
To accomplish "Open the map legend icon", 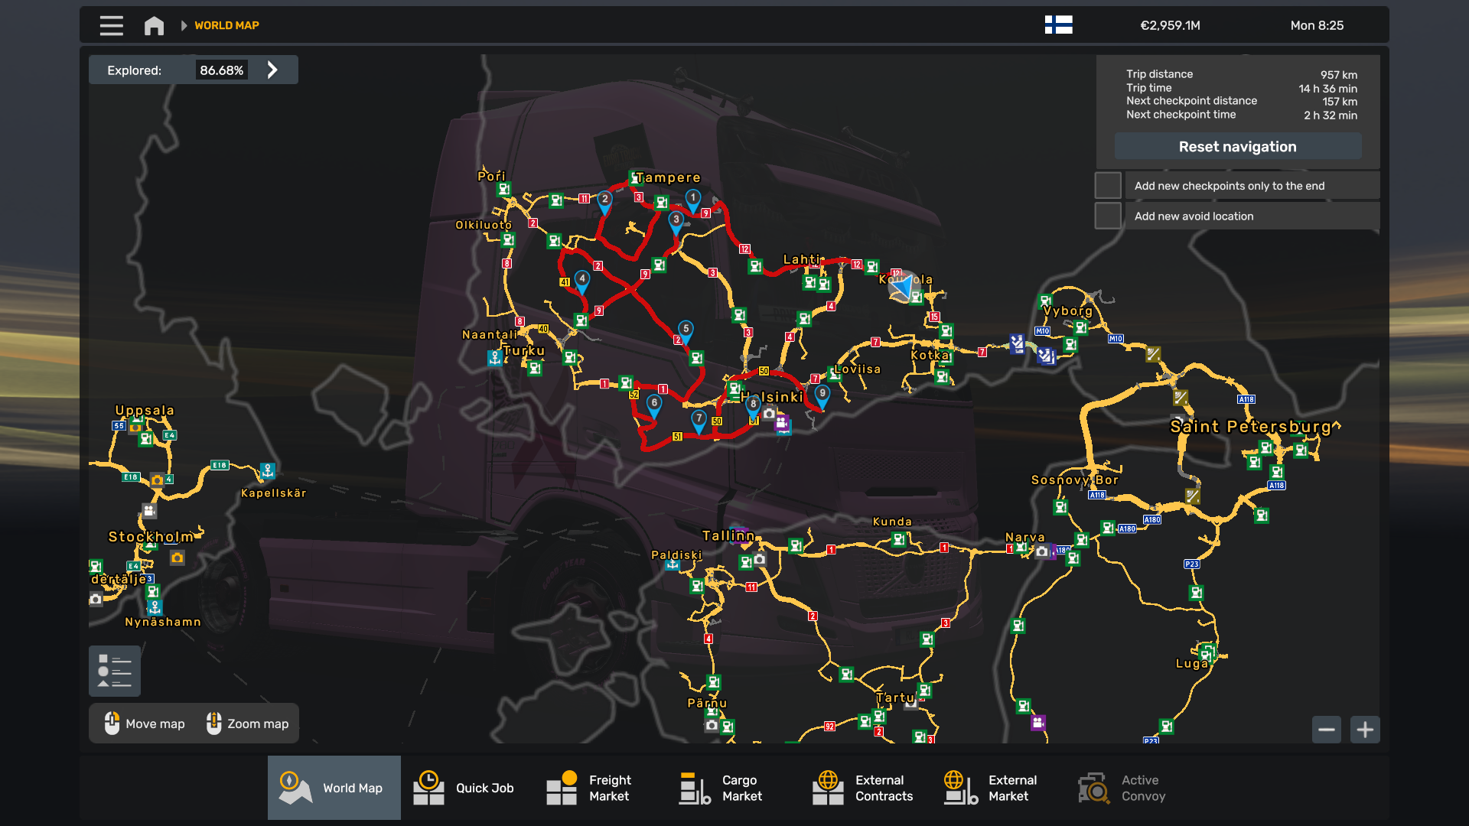I will click(x=115, y=671).
